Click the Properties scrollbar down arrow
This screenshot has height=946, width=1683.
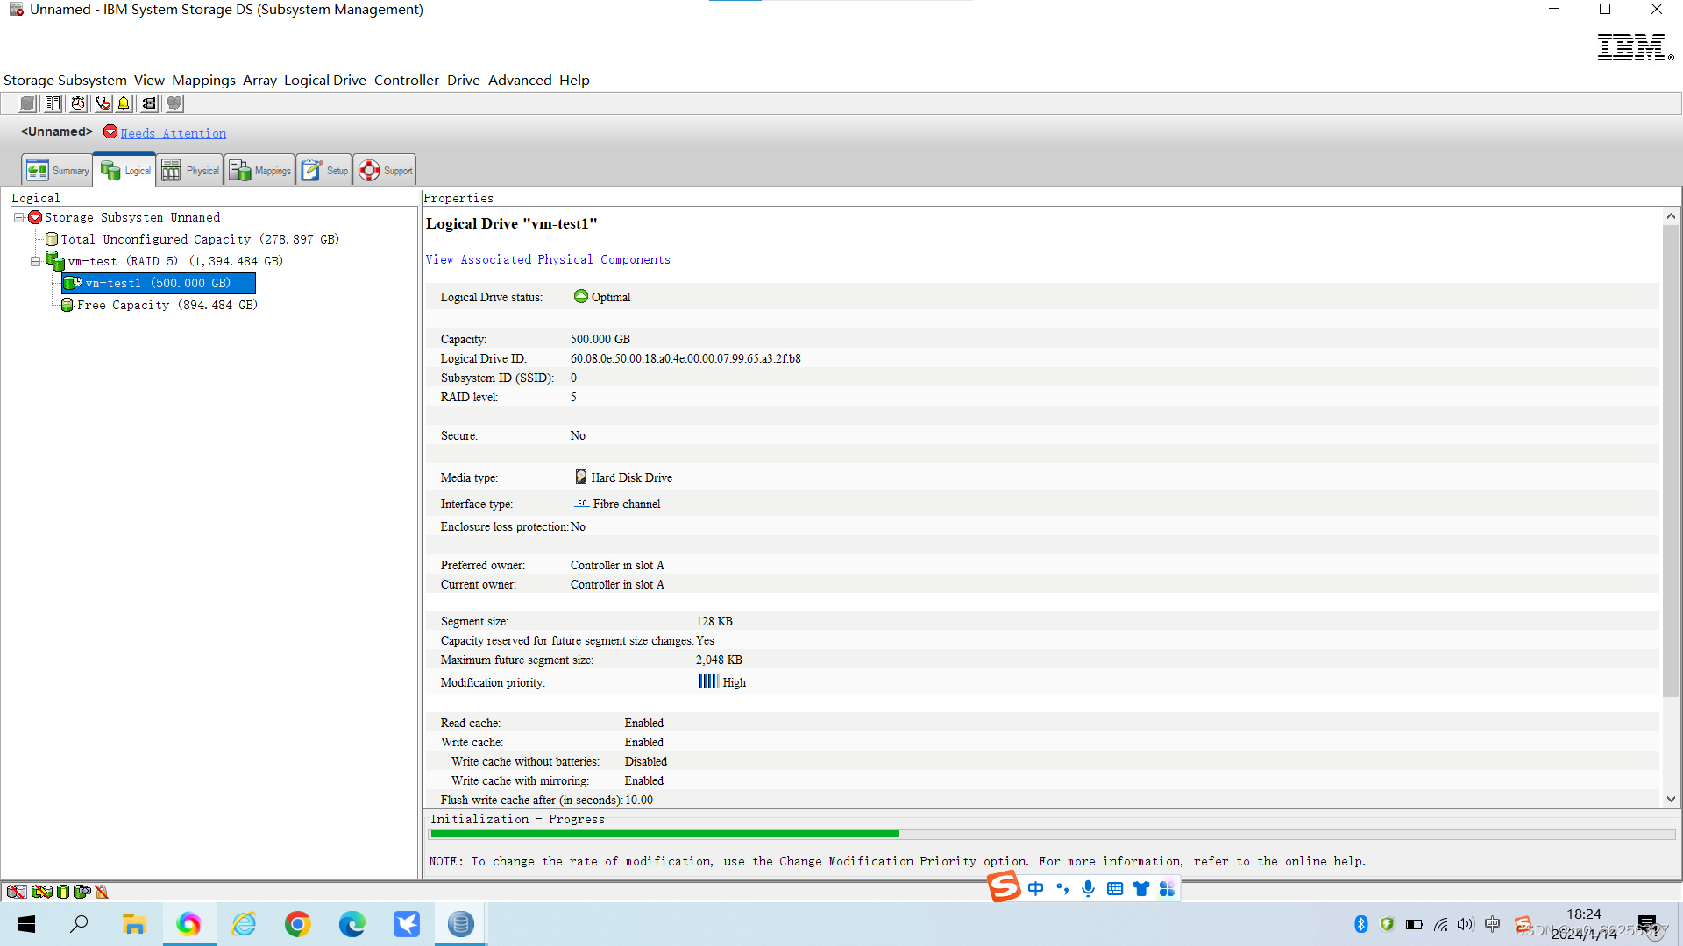(1671, 799)
